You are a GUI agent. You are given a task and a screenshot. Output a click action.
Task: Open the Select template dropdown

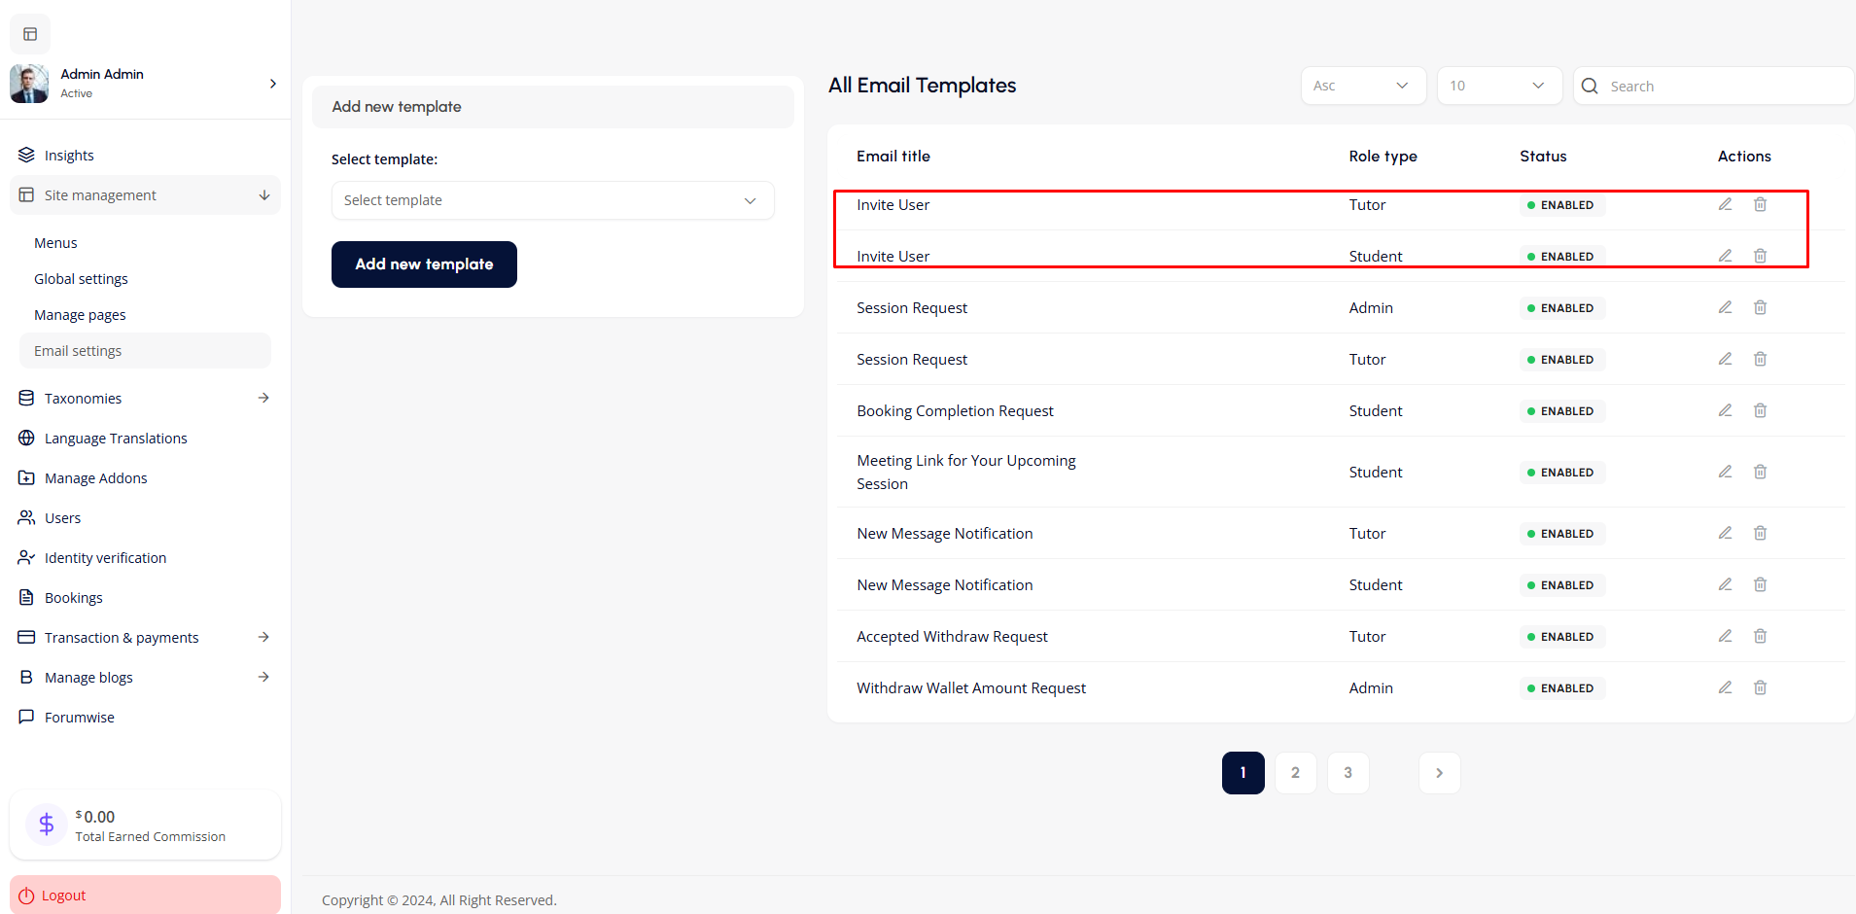[x=552, y=200]
